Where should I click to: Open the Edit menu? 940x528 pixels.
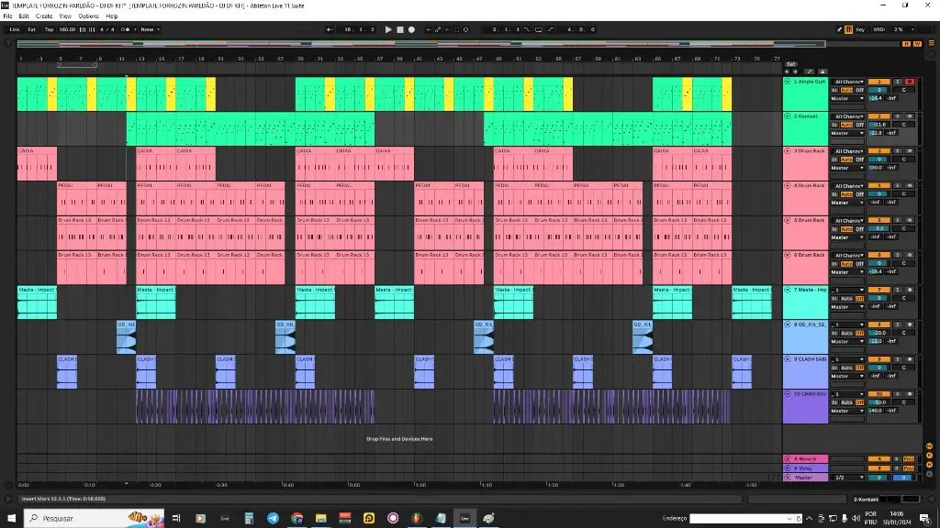(x=24, y=16)
